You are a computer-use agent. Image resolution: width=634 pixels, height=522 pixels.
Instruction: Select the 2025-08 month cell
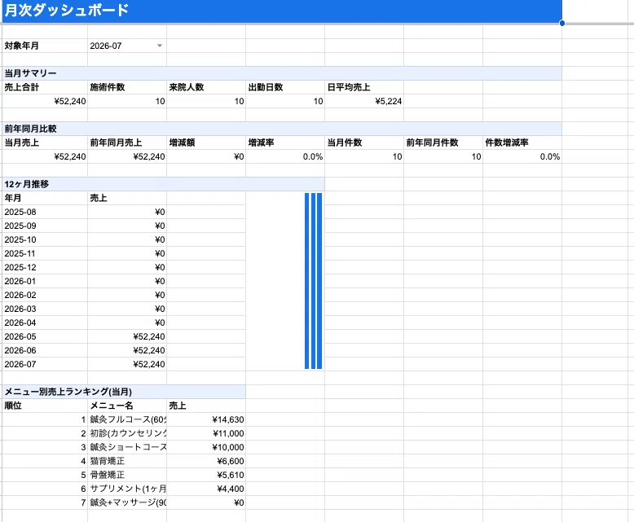coord(45,212)
